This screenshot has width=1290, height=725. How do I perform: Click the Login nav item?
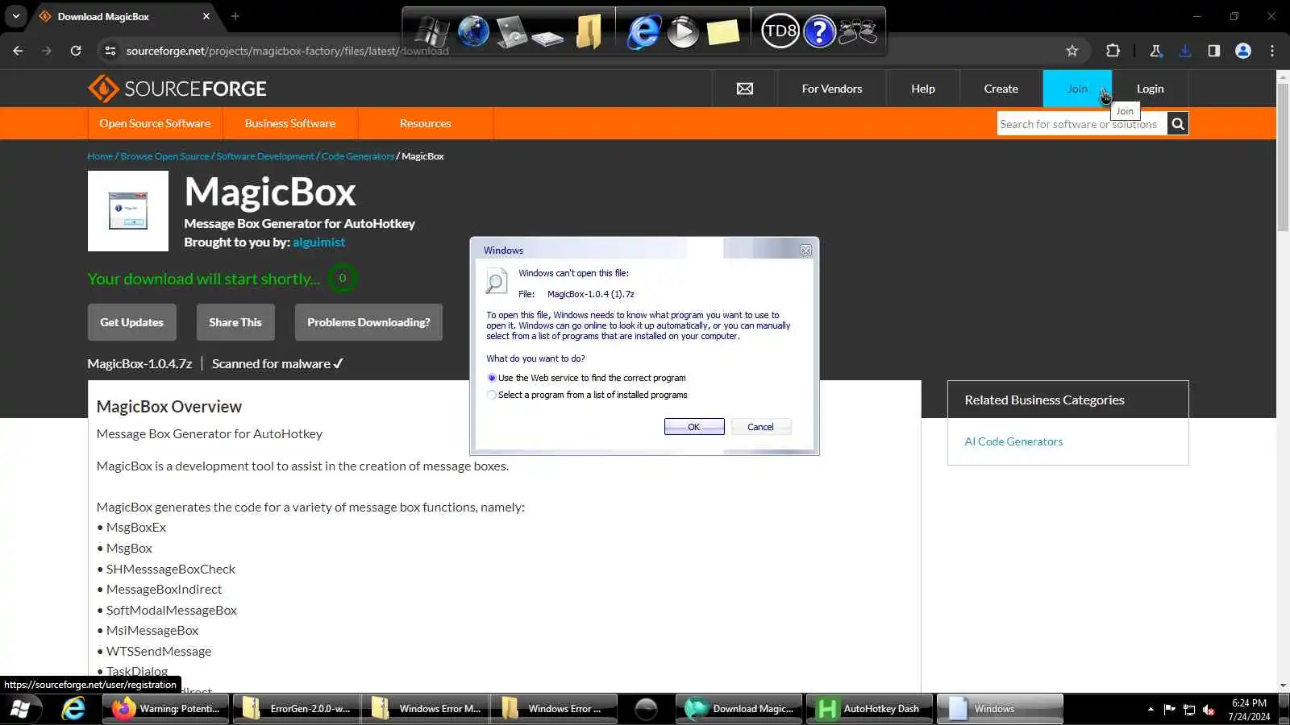pos(1151,89)
